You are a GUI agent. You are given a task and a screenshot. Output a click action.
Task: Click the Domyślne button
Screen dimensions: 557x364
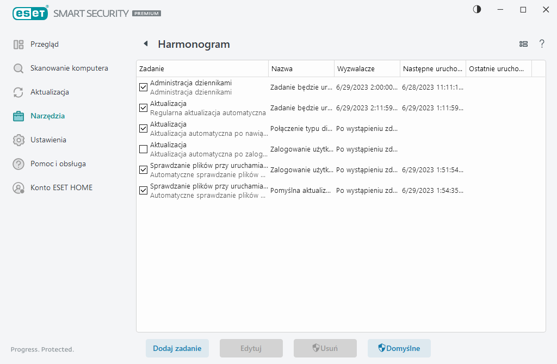point(399,348)
